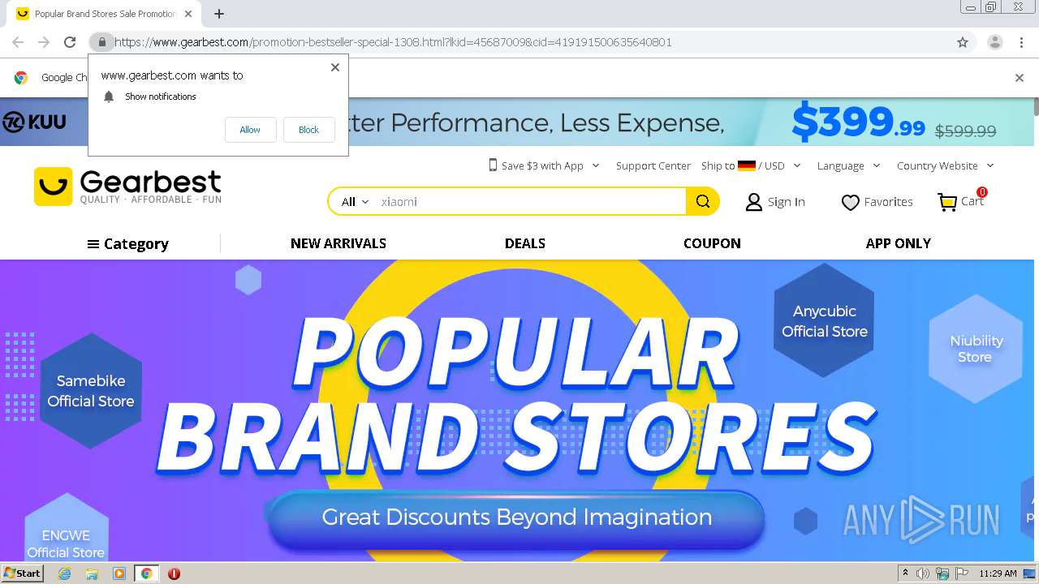Click the yellow search magnifier button

[x=703, y=202]
